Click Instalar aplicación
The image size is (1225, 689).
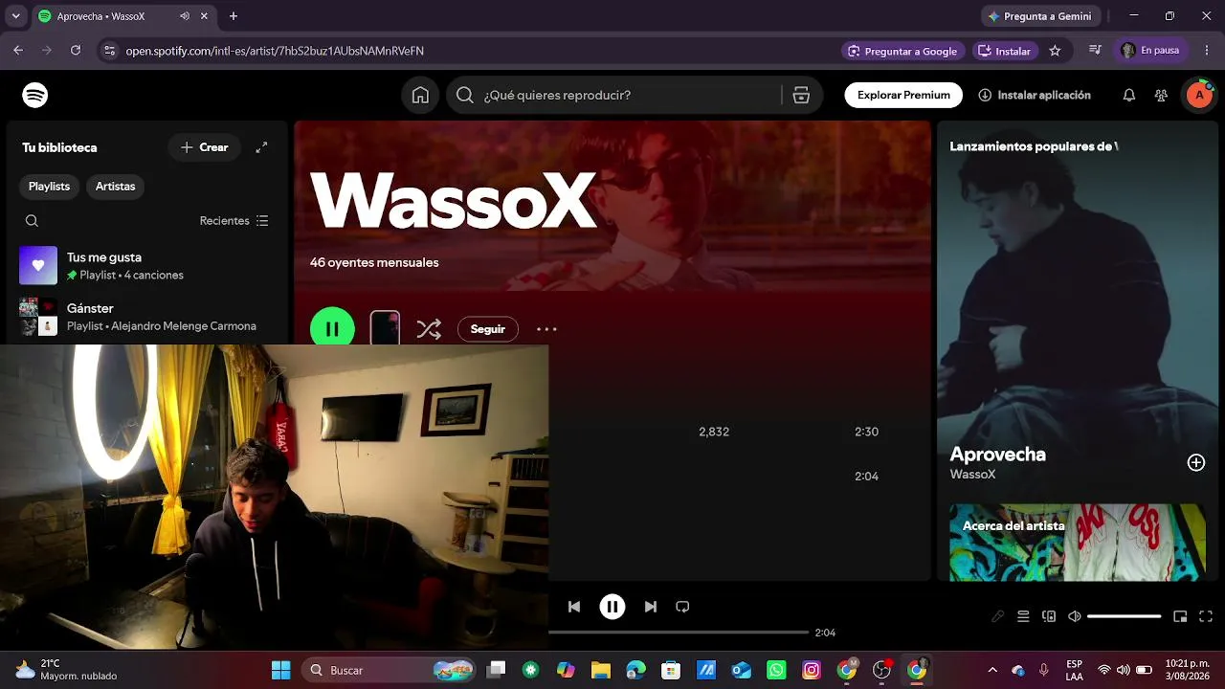click(1035, 95)
